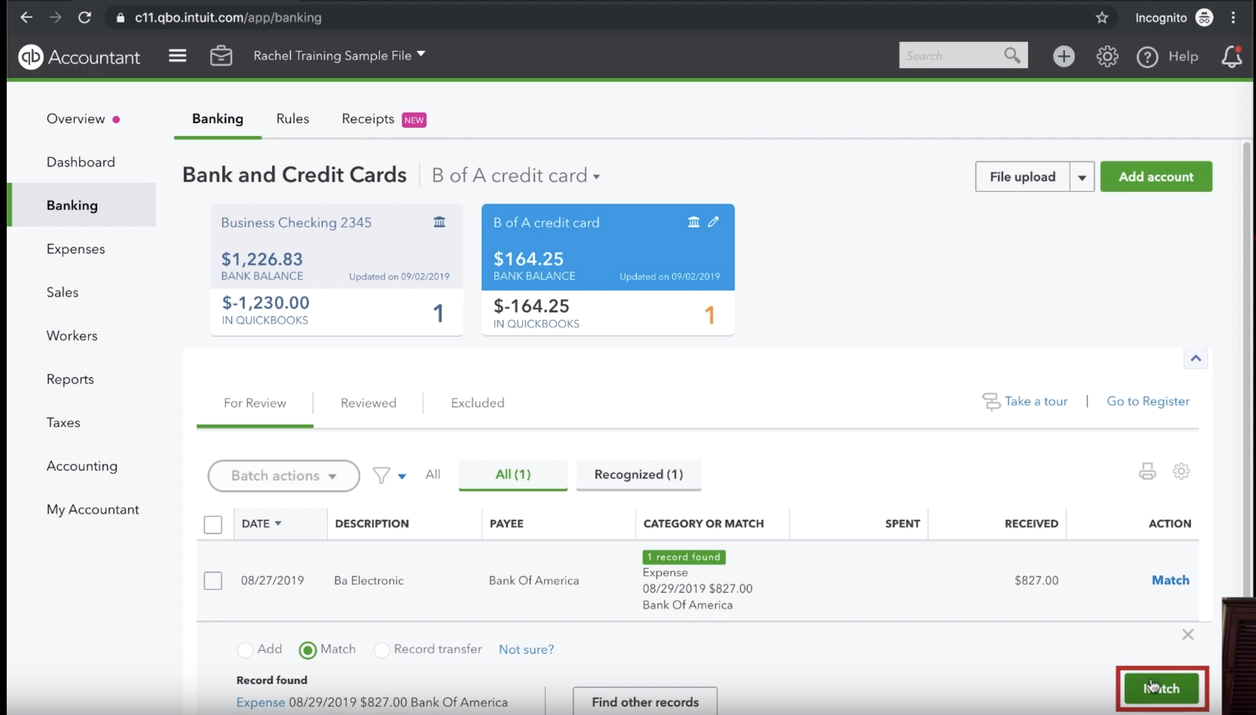
Task: Click the filter funnel icon
Action: pyautogui.click(x=382, y=475)
